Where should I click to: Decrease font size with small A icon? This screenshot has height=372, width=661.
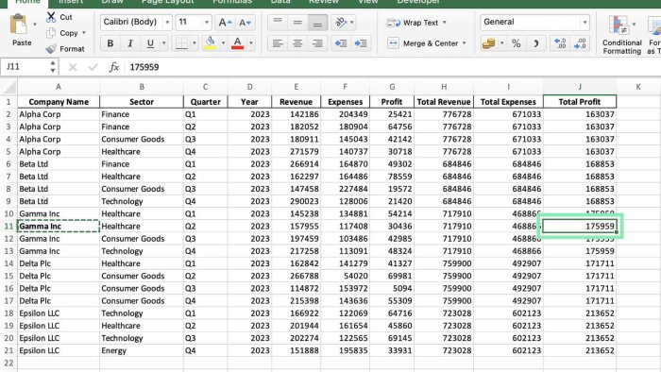(245, 23)
